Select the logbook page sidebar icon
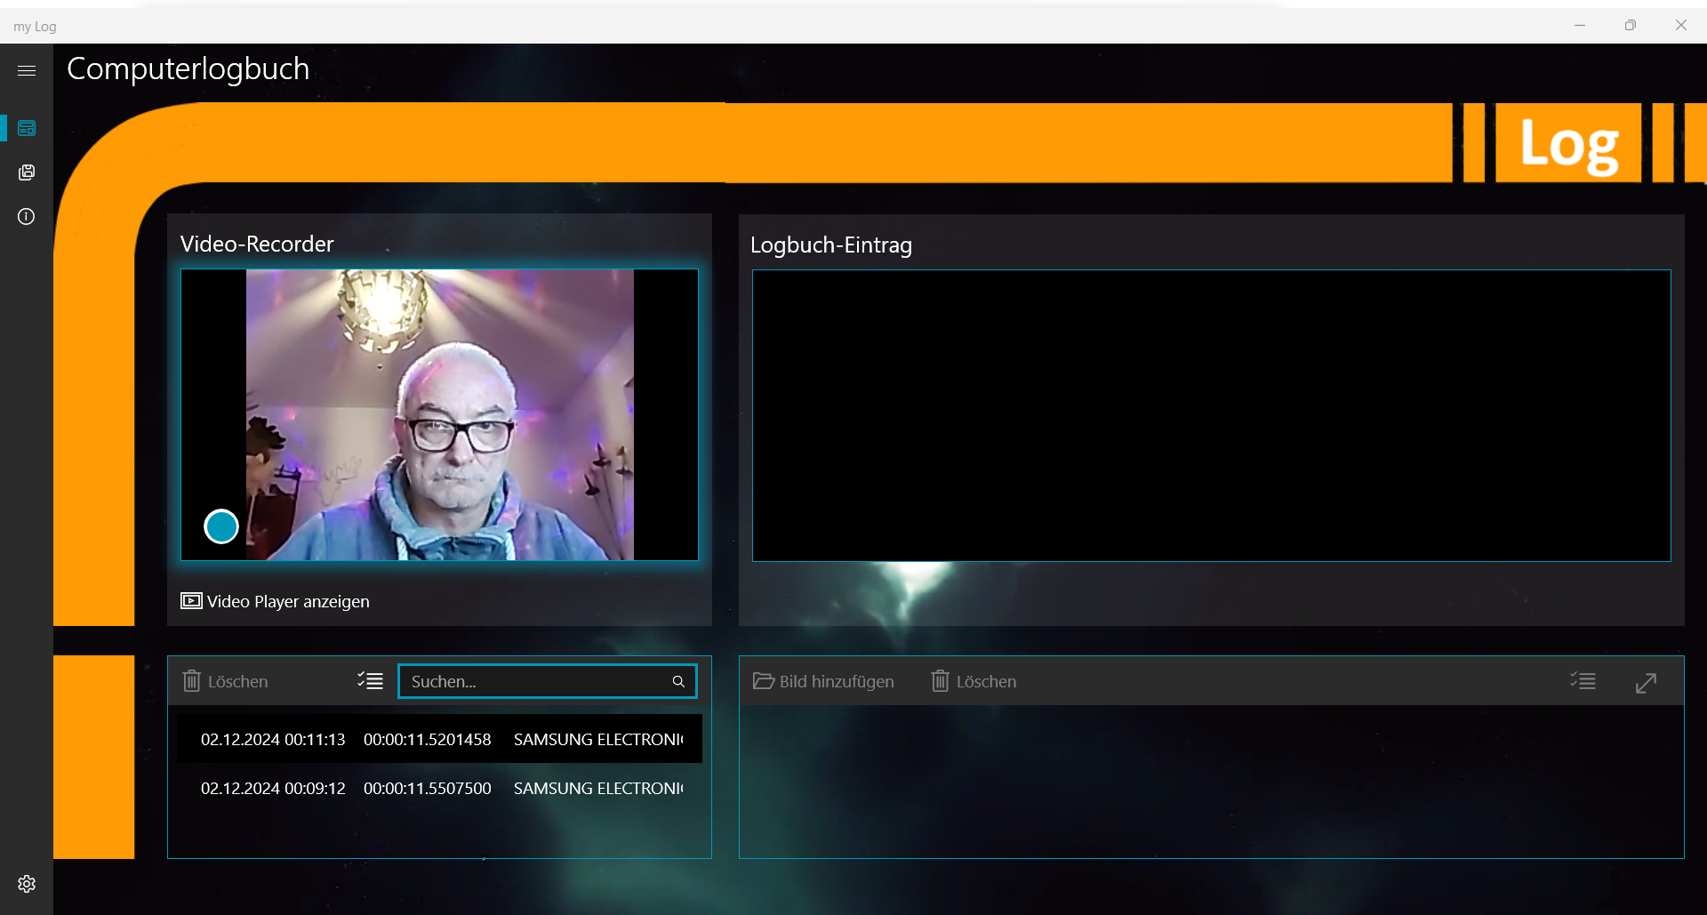The height and width of the screenshot is (915, 1707). pyautogui.click(x=27, y=129)
